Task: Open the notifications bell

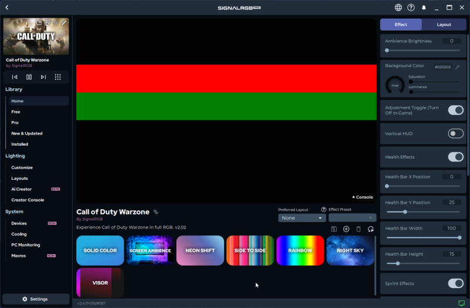Action: (424, 8)
